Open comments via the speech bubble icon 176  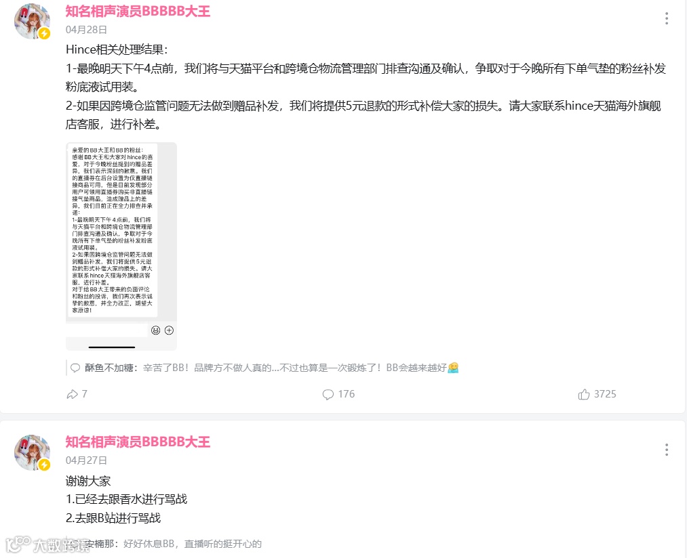tap(328, 394)
